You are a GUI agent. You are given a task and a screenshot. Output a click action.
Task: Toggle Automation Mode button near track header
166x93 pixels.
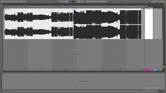point(149,7)
